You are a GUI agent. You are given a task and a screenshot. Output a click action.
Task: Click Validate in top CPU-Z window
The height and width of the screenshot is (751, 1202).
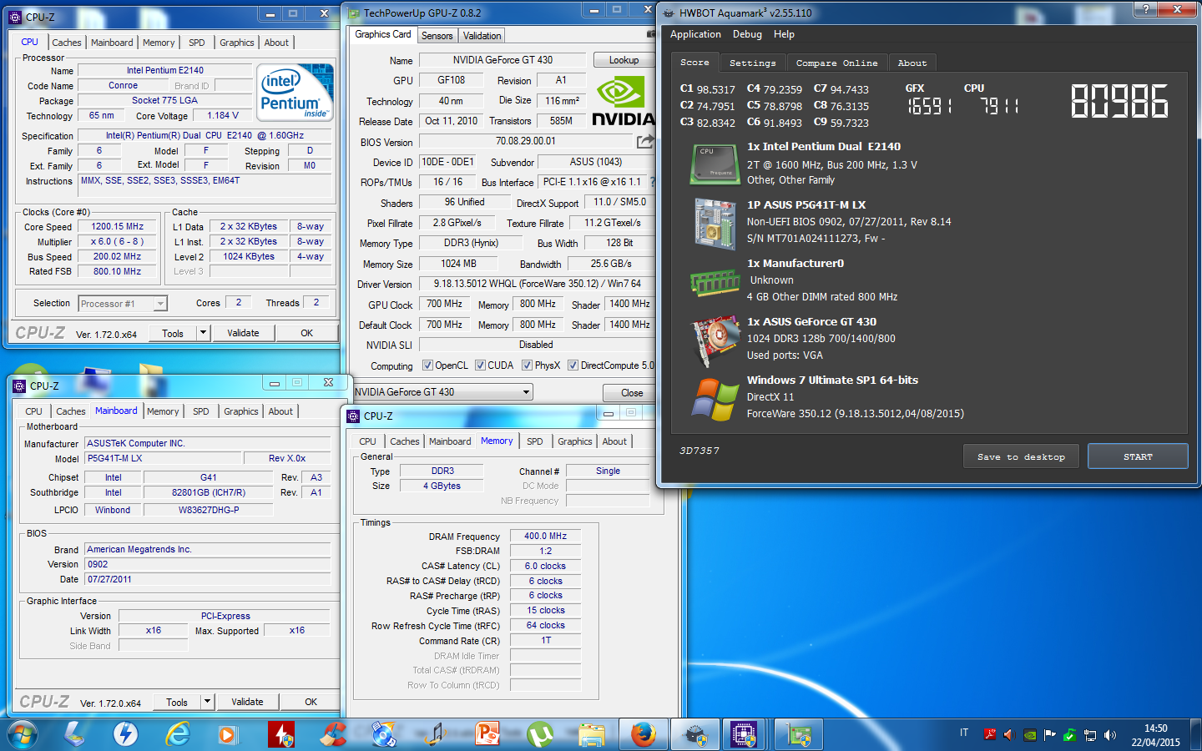coord(243,333)
